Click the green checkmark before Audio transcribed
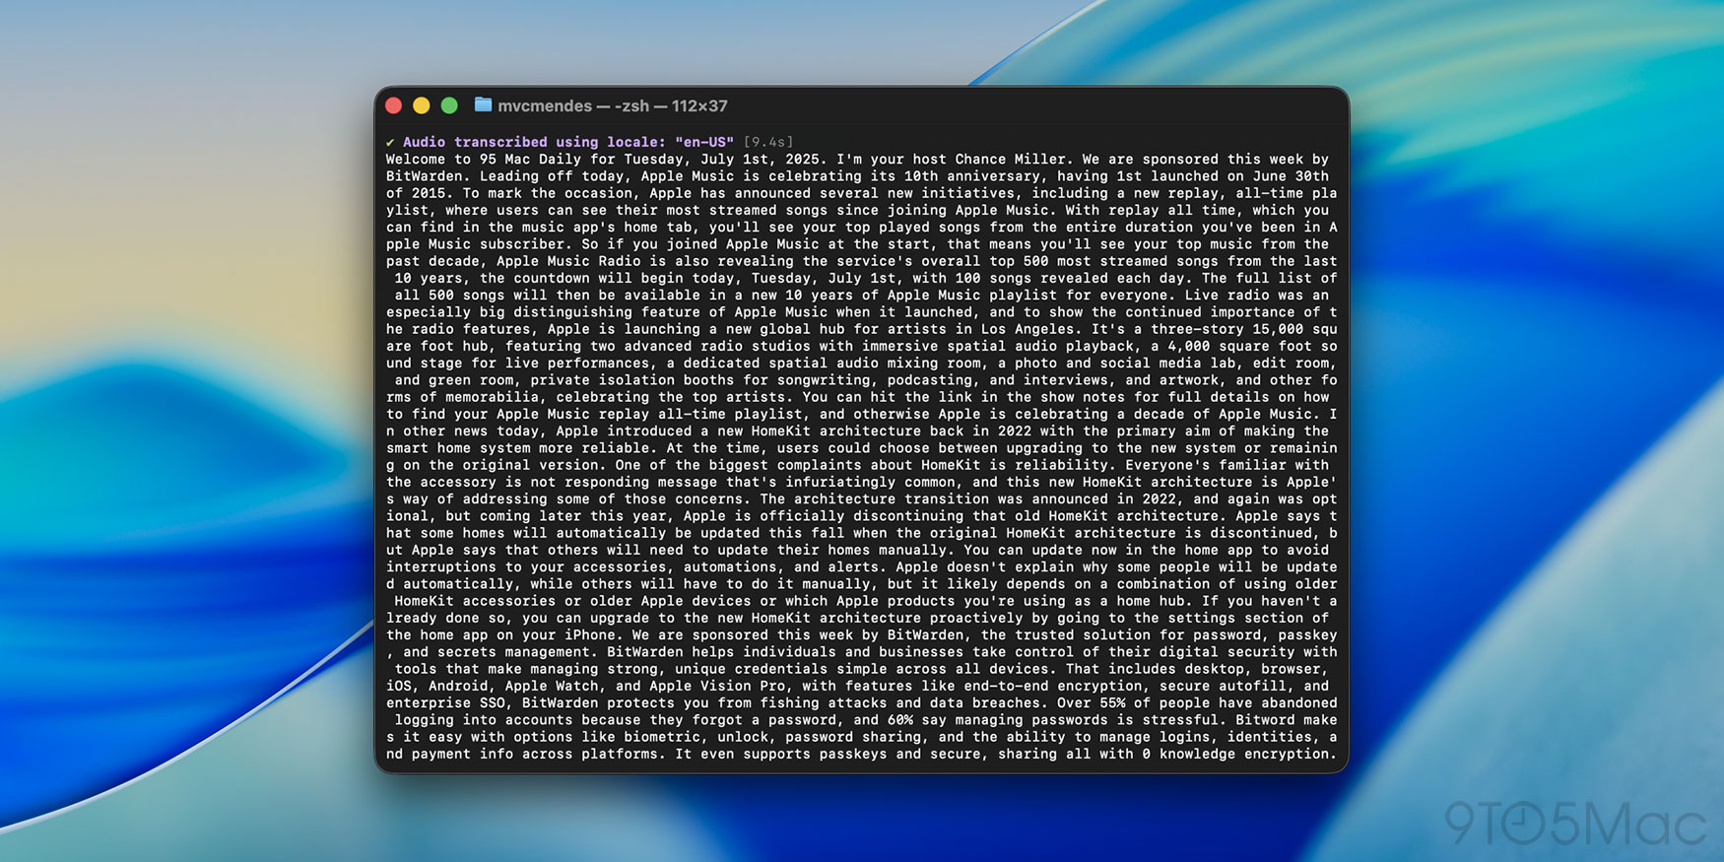The height and width of the screenshot is (862, 1724). [x=390, y=143]
